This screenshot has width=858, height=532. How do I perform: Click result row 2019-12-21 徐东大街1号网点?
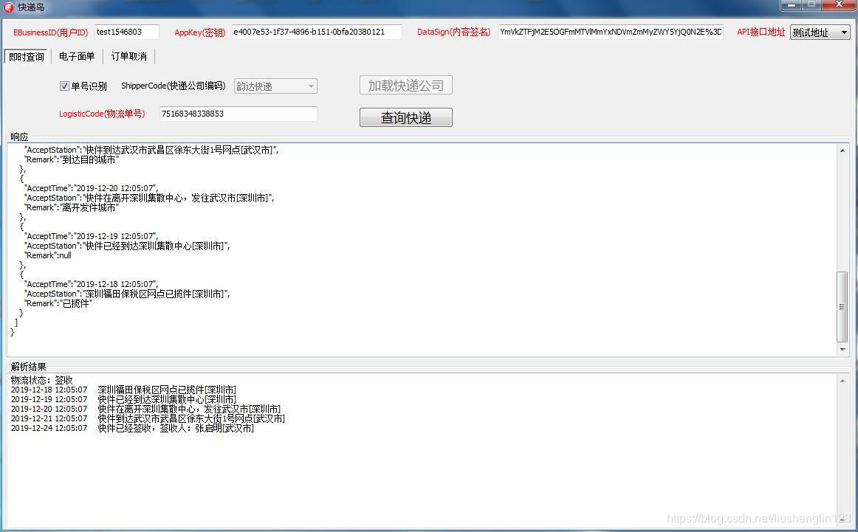[148, 418]
